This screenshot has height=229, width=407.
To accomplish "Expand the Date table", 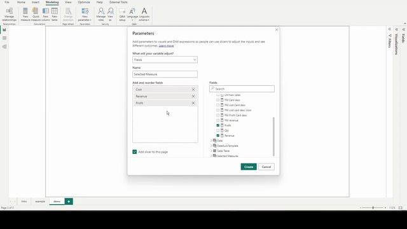I will [211, 141].
